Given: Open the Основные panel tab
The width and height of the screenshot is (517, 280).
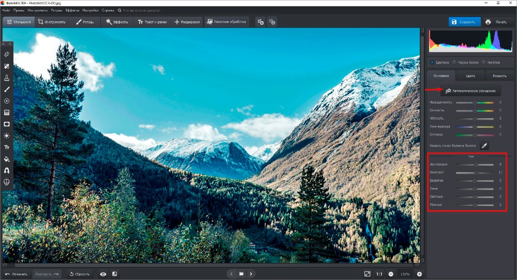Looking at the screenshot, I should pos(441,76).
